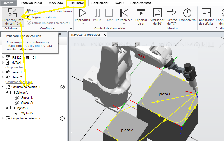Open the Analizador de señales
Image resolution: width=224 pixels, height=141 pixels.
pyautogui.click(x=206, y=13)
